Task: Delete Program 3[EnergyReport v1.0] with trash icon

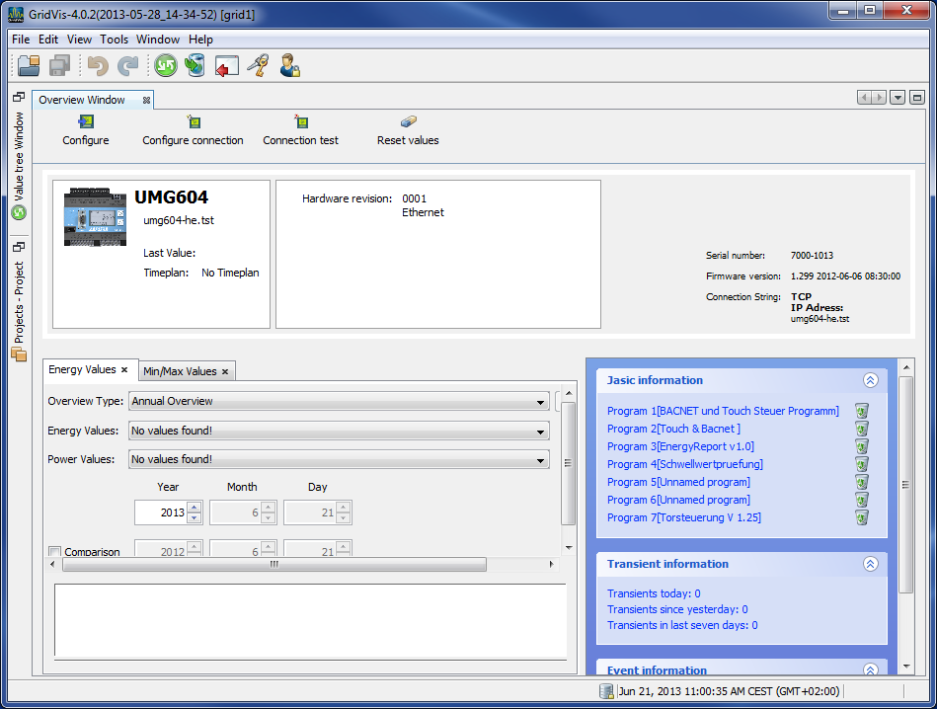Action: tap(861, 446)
